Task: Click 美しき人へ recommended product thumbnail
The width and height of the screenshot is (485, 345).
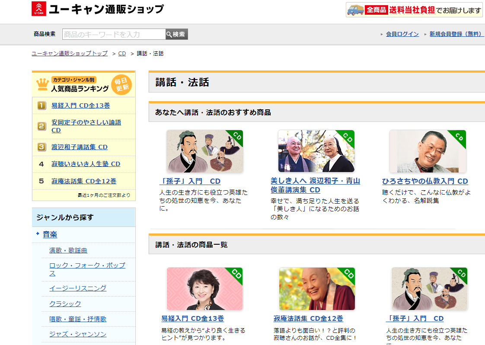Action: pos(316,151)
